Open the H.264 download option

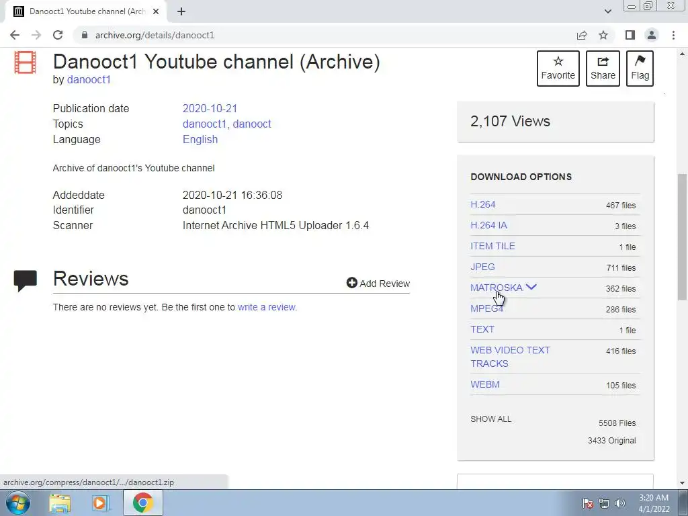(482, 204)
